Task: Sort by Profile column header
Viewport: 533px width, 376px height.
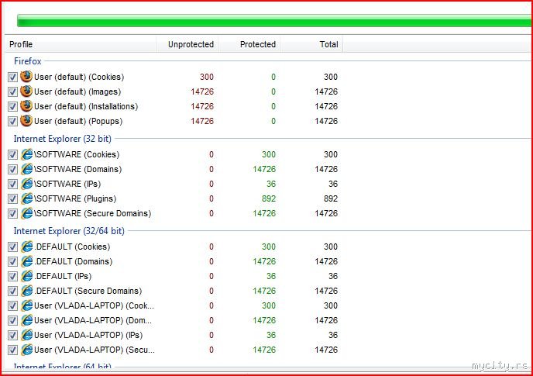Action: (x=81, y=44)
